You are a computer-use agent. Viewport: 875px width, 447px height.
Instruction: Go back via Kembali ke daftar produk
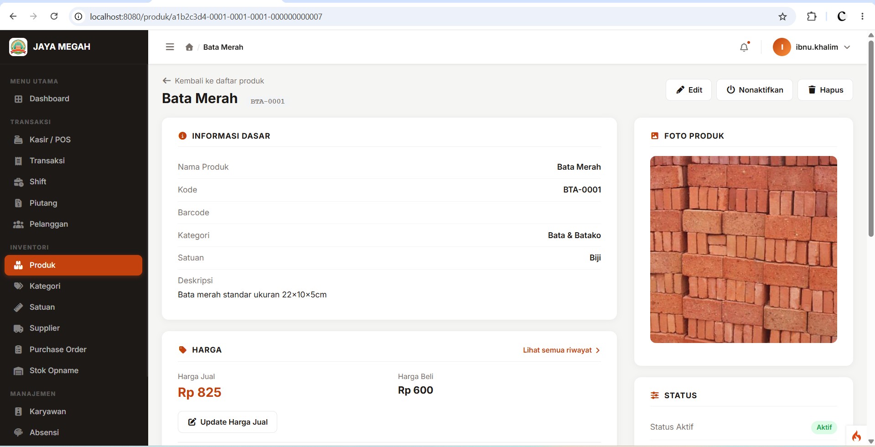(x=213, y=81)
